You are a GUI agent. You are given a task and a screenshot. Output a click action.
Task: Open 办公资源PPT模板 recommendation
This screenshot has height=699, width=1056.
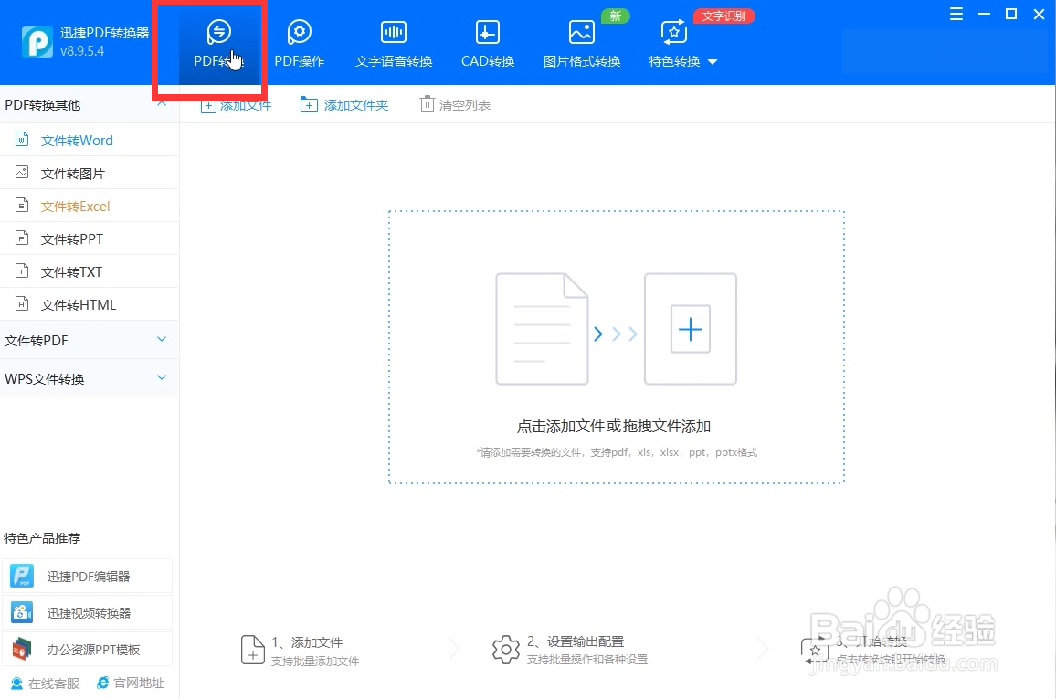[88, 649]
